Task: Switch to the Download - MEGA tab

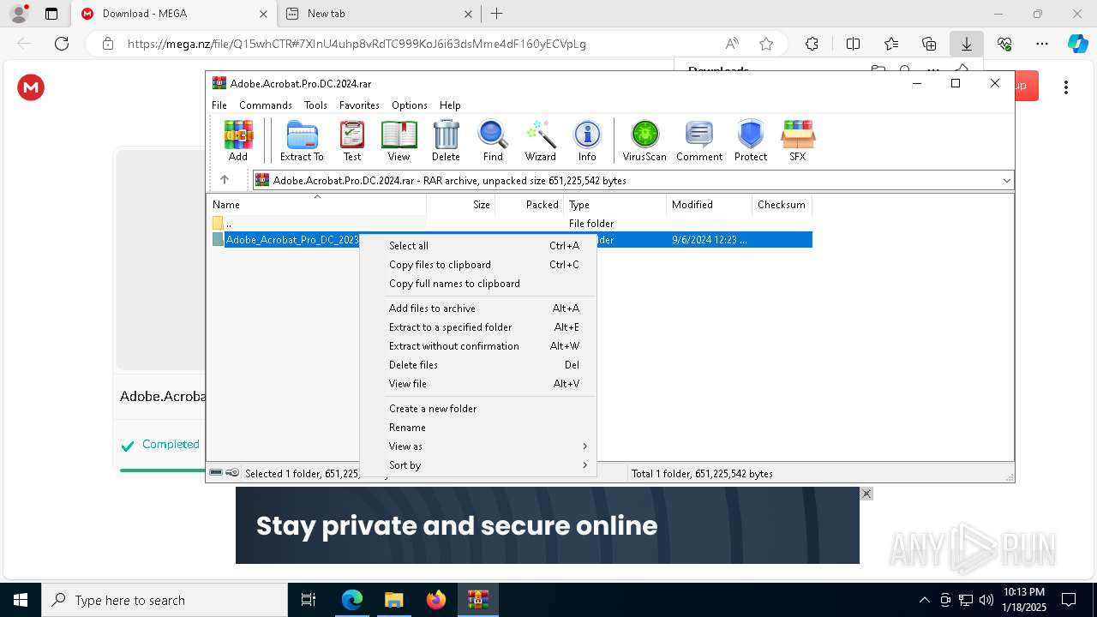Action: tap(174, 14)
